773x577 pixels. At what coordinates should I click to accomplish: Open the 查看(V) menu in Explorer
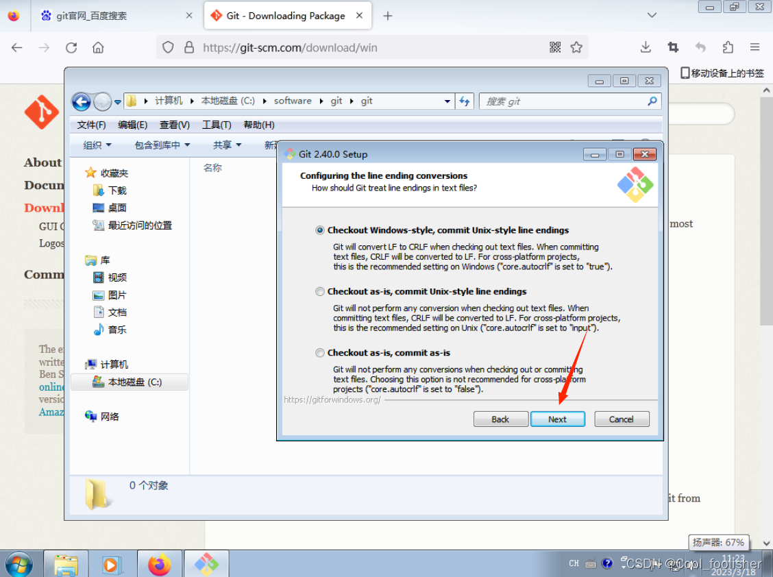pos(175,125)
